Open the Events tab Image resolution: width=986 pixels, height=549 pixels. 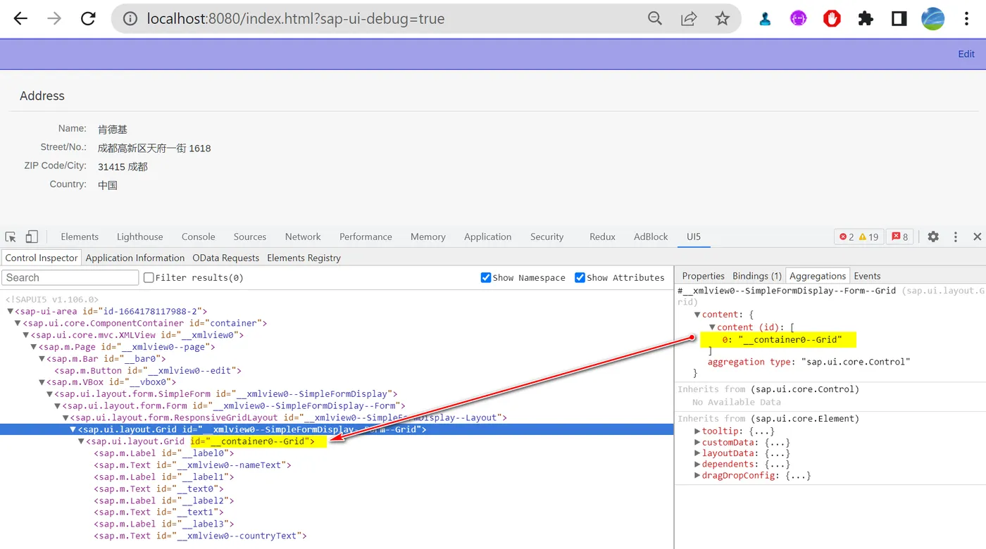click(x=867, y=276)
